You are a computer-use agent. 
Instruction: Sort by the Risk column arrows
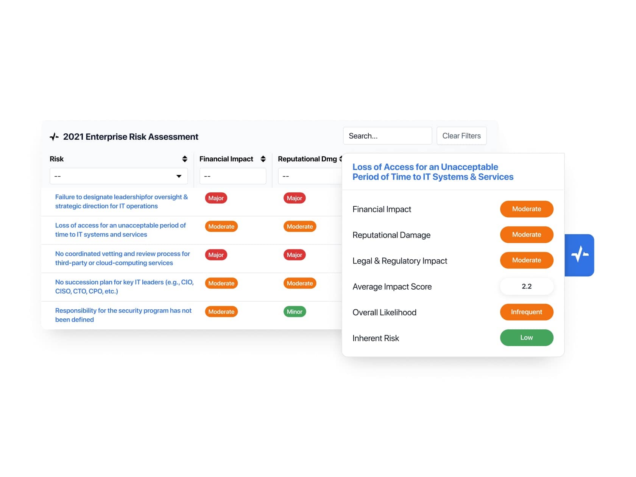pos(185,159)
